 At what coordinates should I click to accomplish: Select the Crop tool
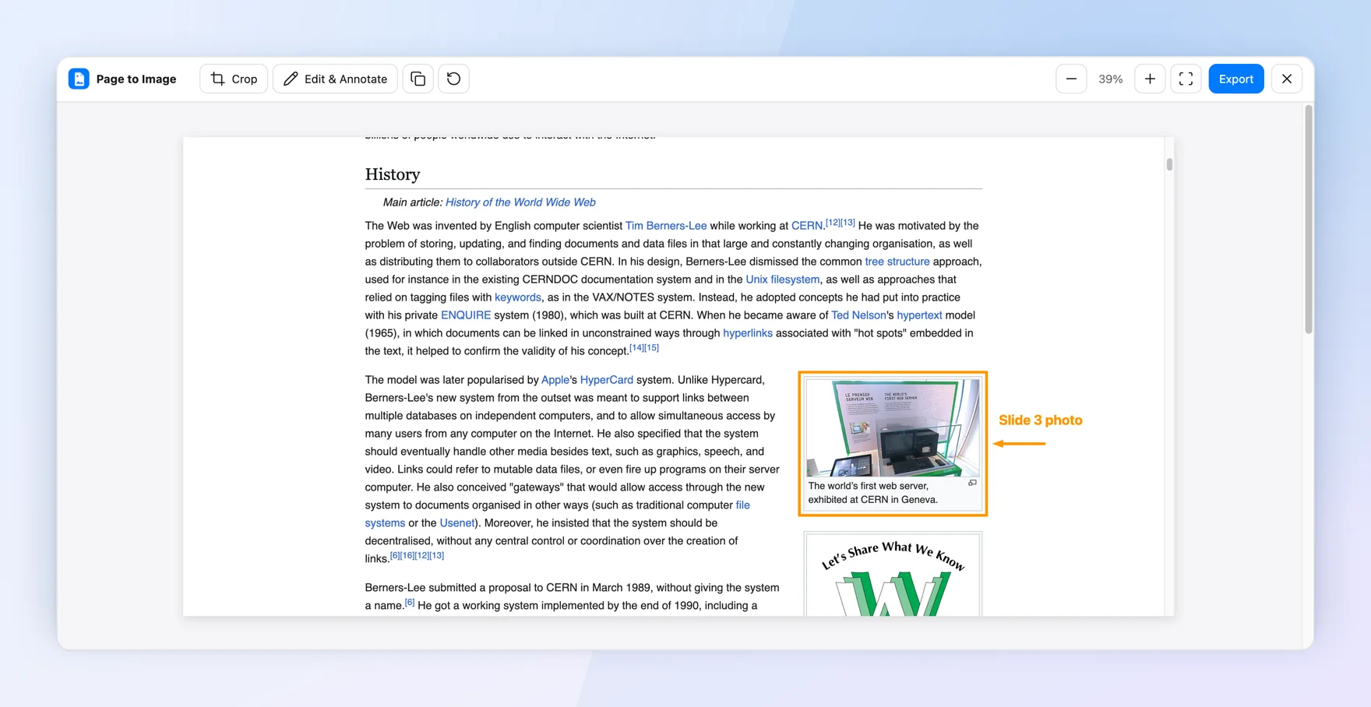(x=234, y=79)
